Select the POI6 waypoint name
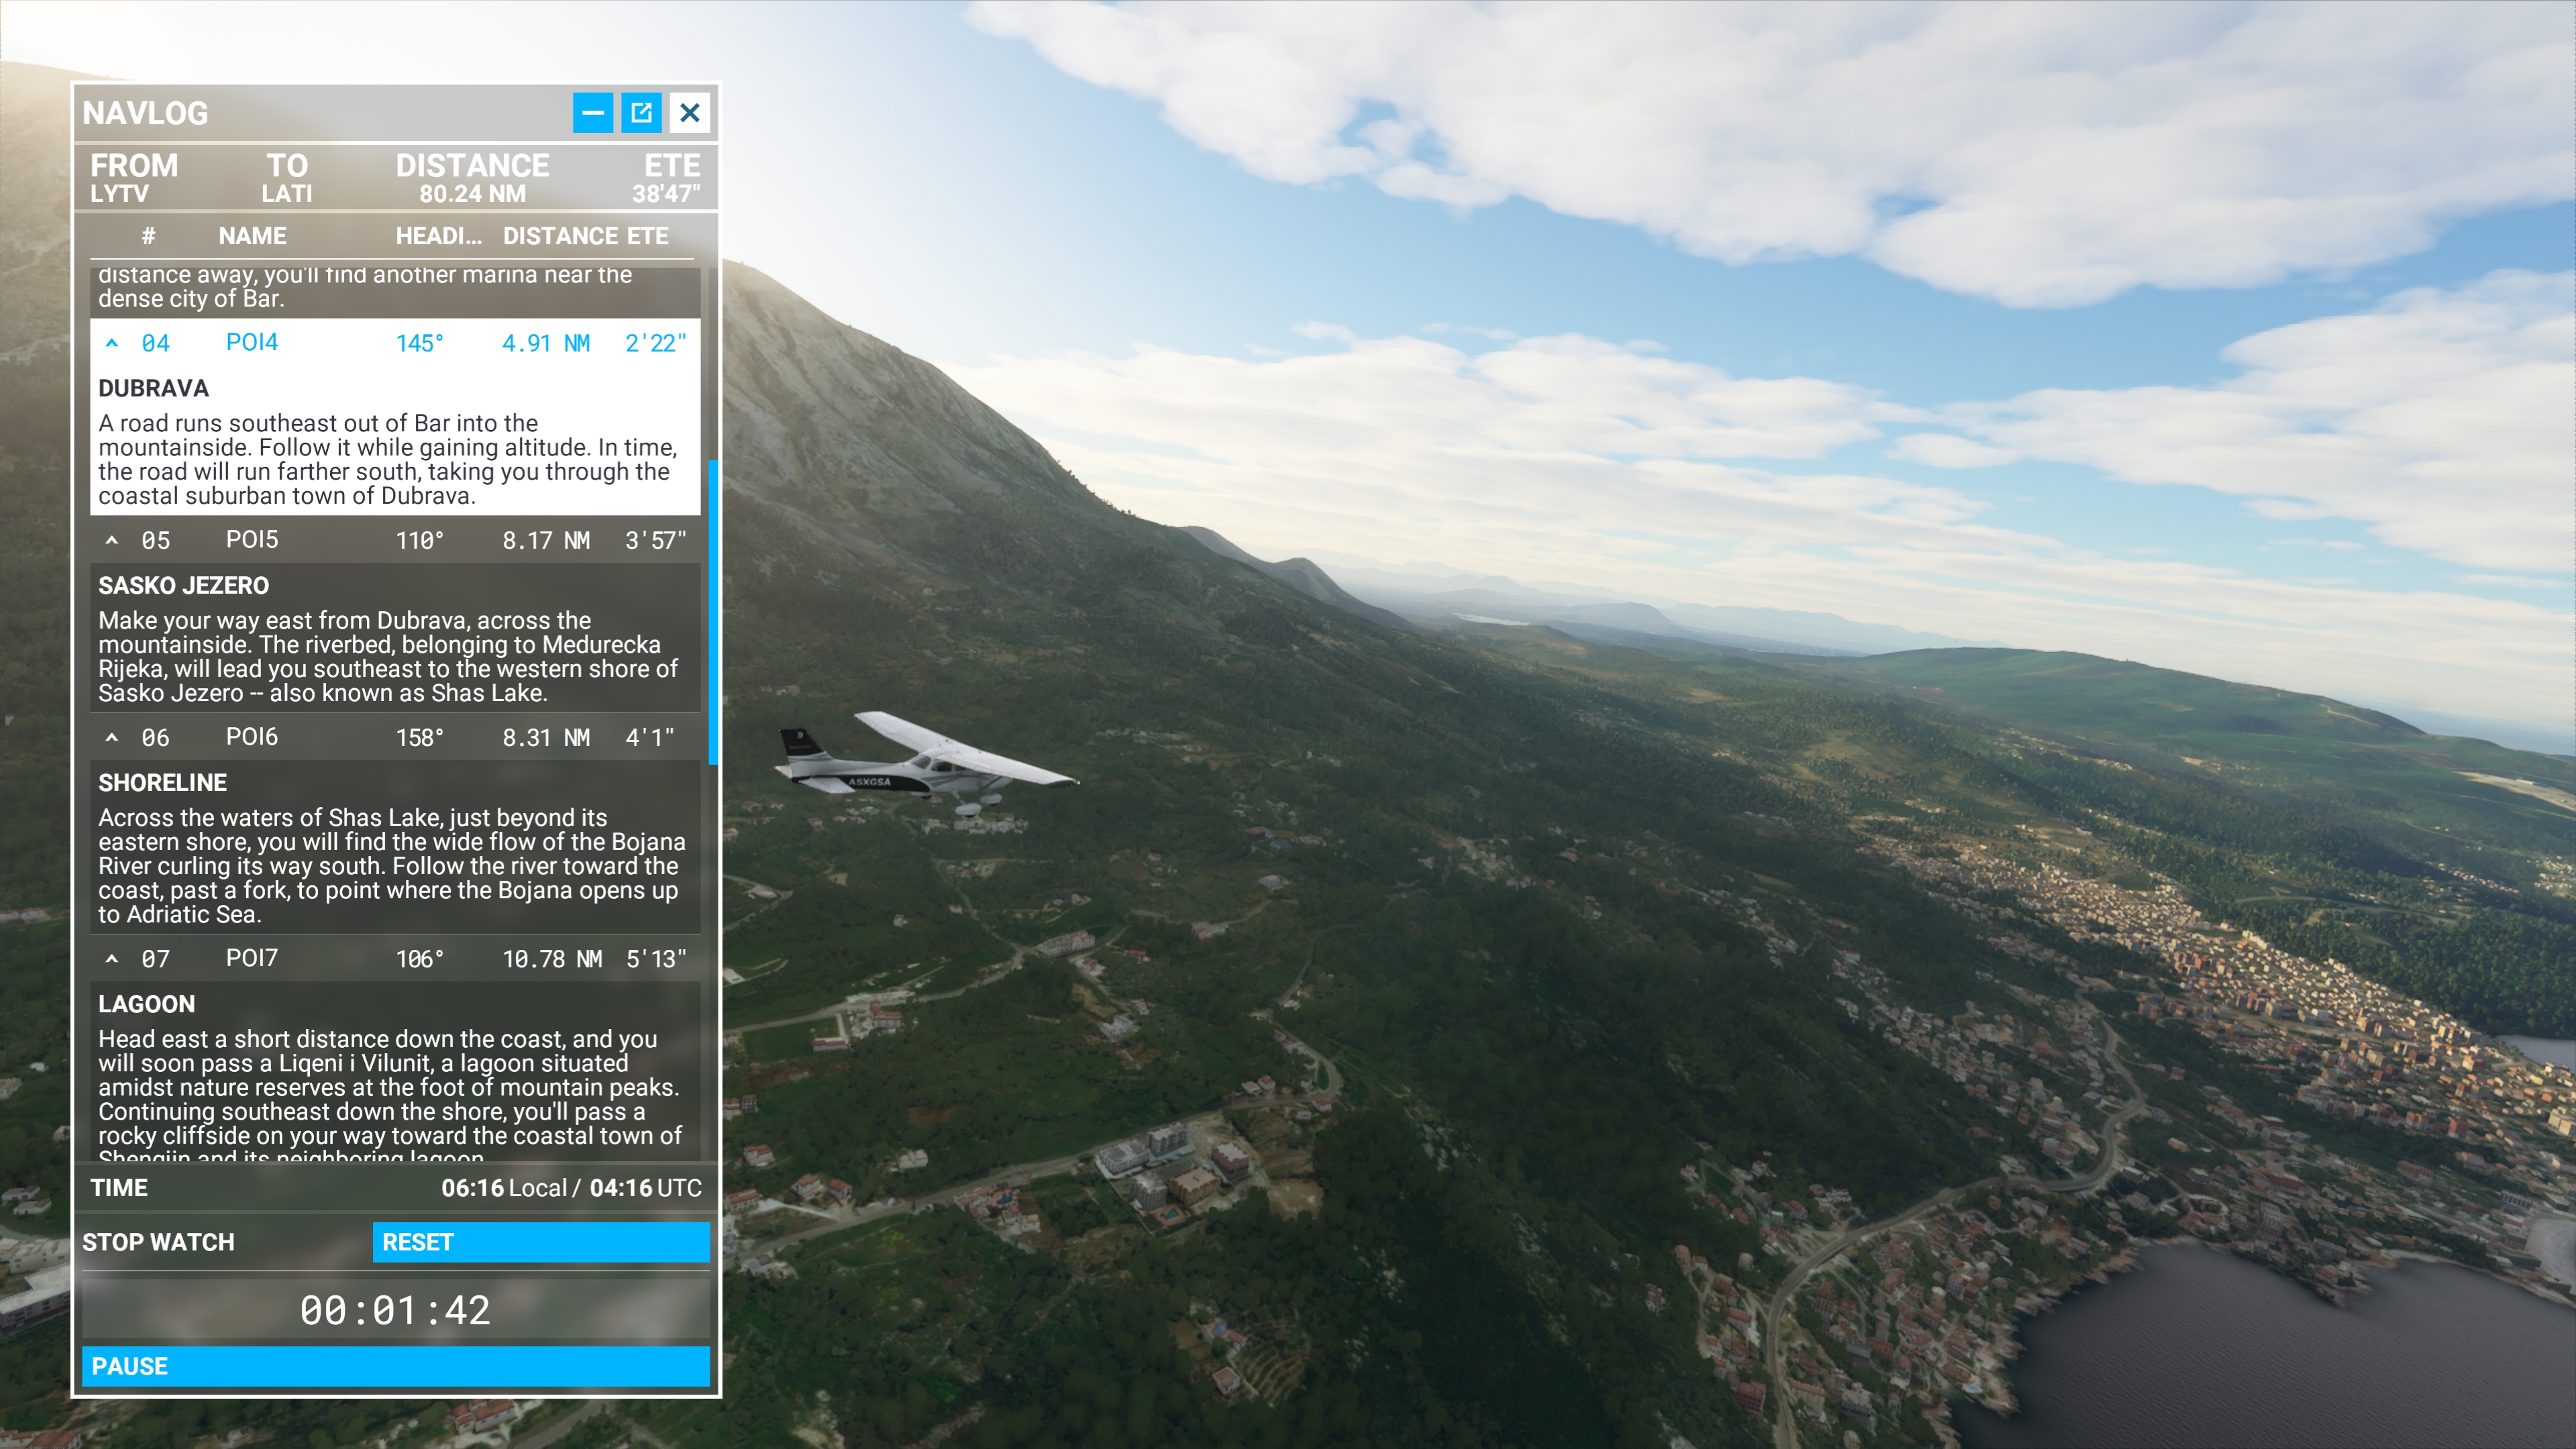The height and width of the screenshot is (1449, 2576). point(251,737)
